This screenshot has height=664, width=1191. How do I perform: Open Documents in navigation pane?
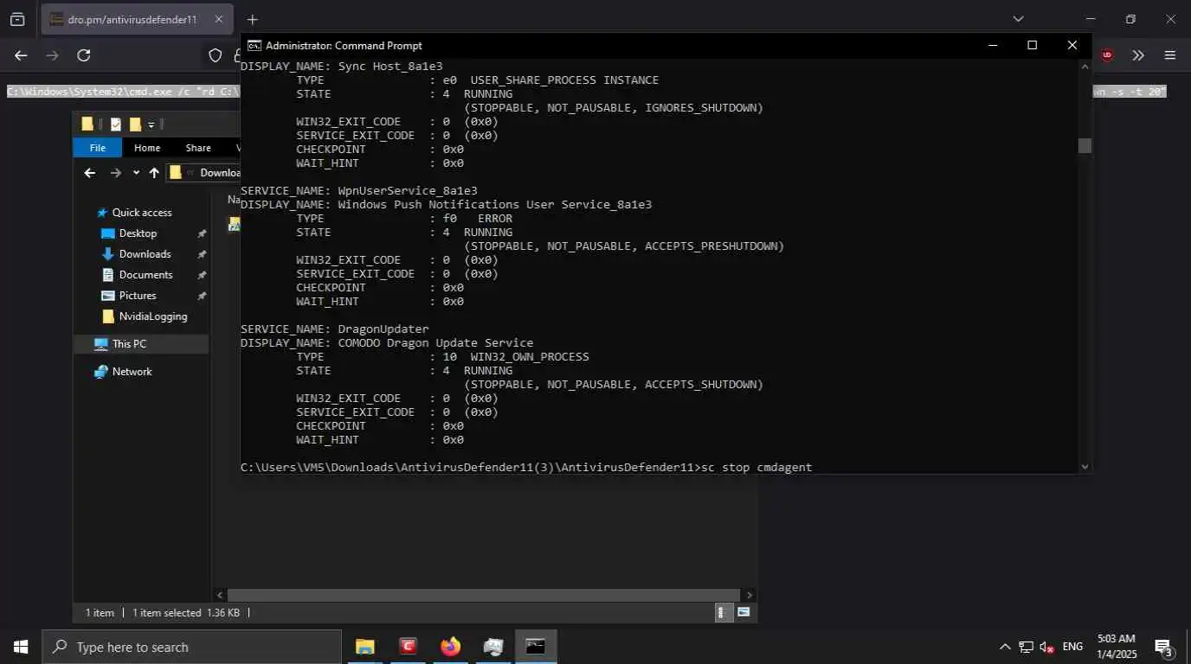pos(145,275)
